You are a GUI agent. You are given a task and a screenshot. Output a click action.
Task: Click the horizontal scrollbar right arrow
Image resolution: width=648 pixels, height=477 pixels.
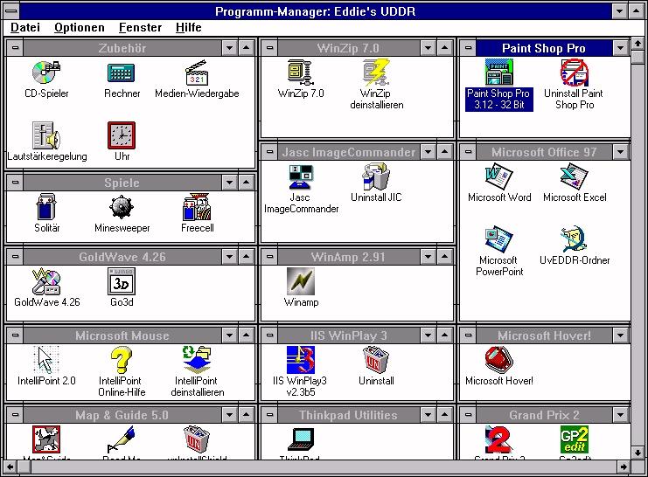click(624, 467)
